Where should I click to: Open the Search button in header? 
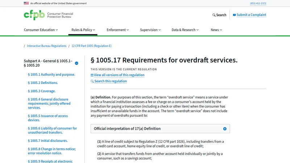219,15
